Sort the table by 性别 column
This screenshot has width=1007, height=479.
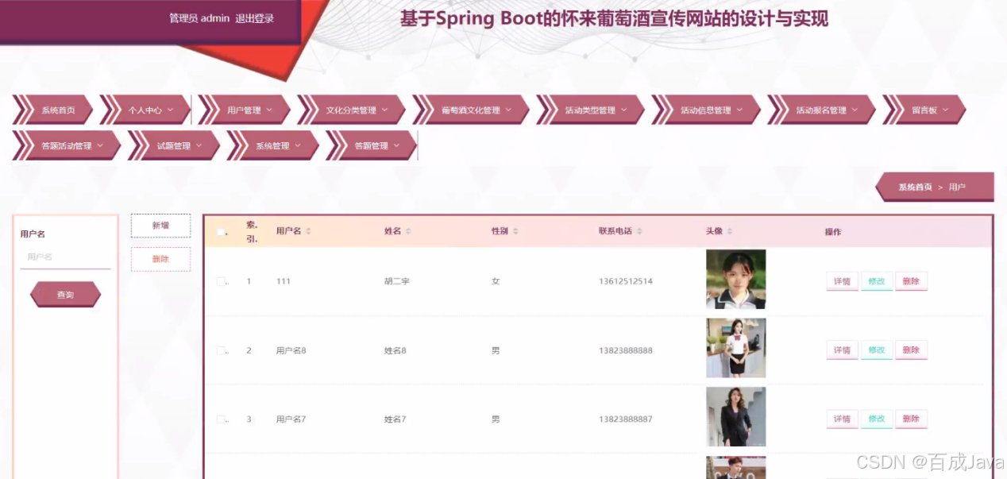coord(515,231)
